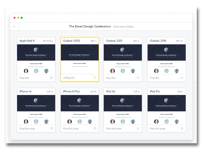The image size is (202, 155).
Task: Open the Apple Mail 8 preview thumbnail
Action: pos(36,59)
